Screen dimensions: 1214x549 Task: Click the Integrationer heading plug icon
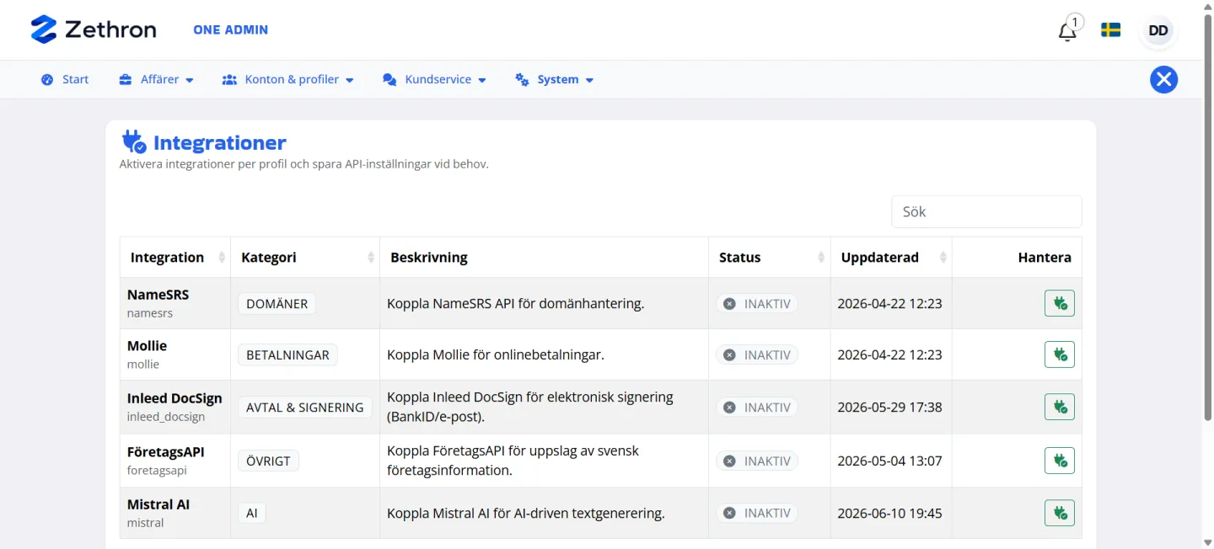click(x=133, y=141)
